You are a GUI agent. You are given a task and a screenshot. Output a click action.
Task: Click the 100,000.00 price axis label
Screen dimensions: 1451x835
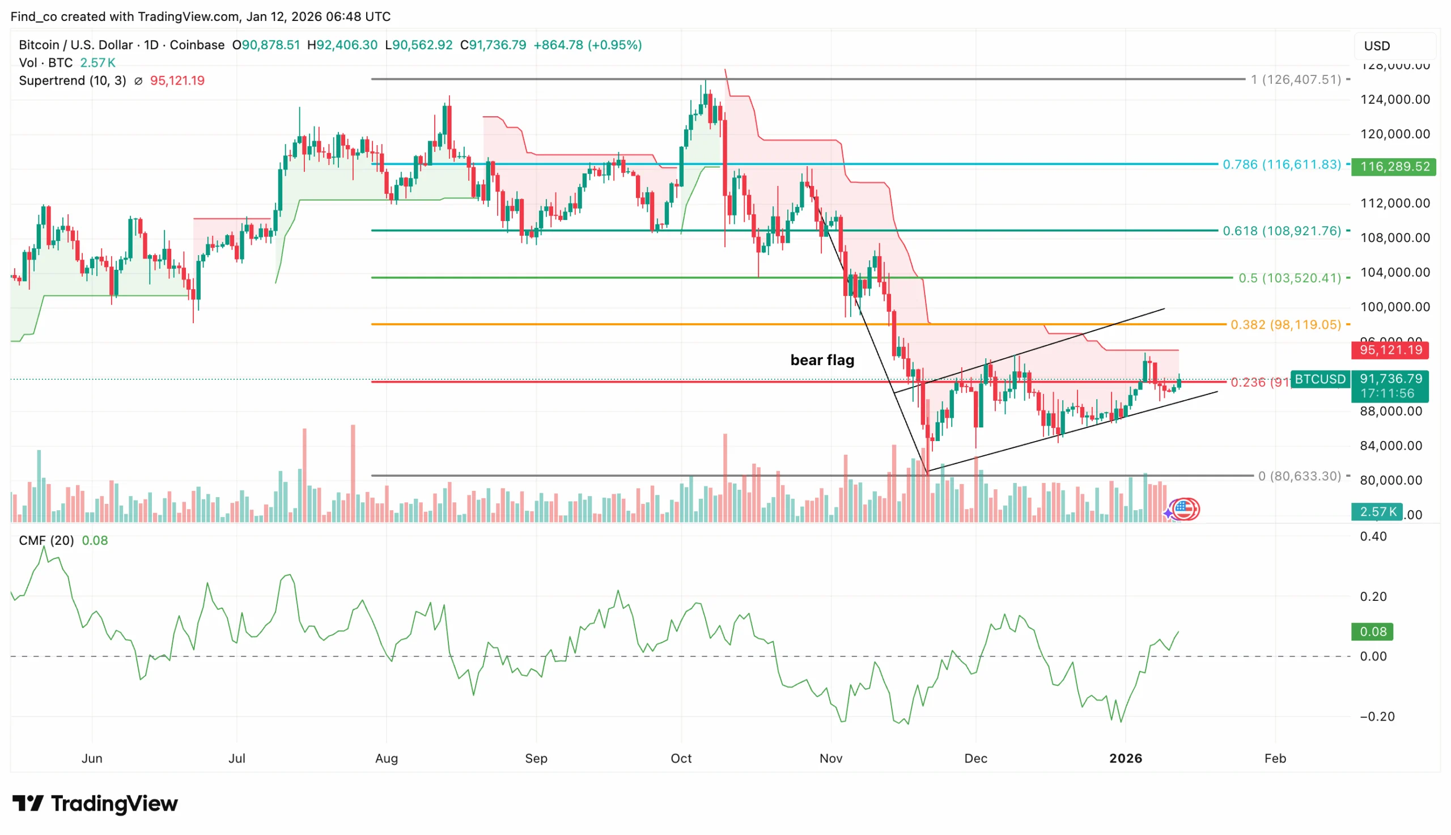pos(1395,307)
